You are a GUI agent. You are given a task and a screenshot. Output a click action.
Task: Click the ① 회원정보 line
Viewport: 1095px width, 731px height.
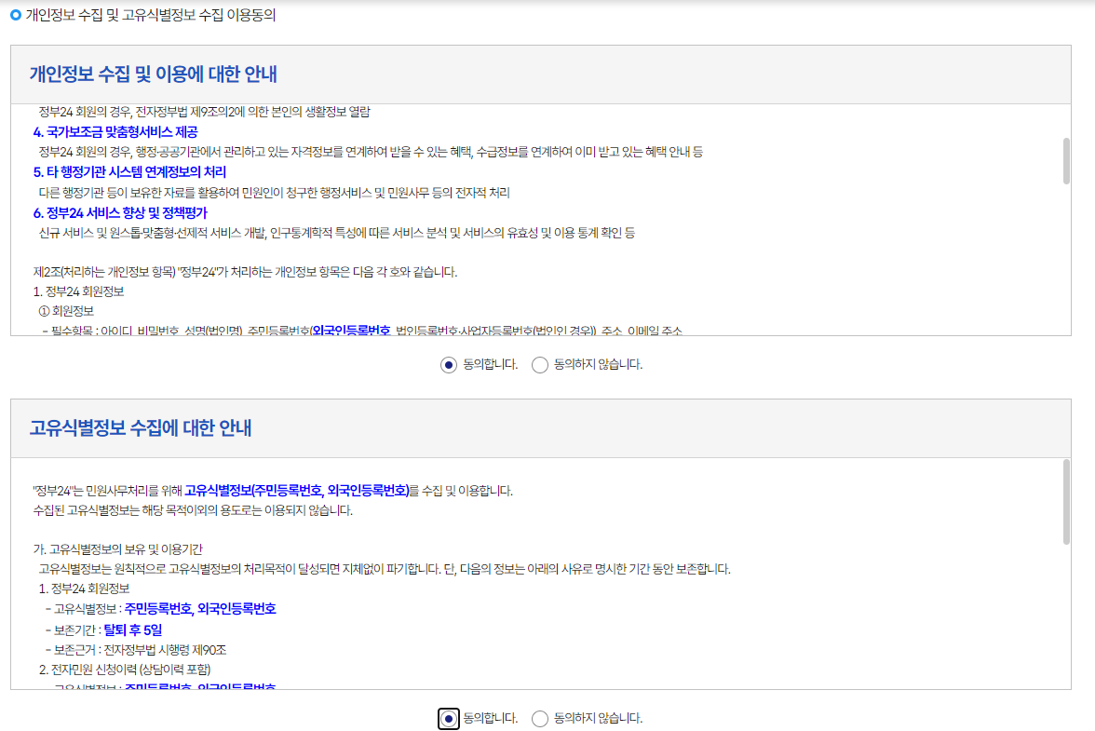65,311
